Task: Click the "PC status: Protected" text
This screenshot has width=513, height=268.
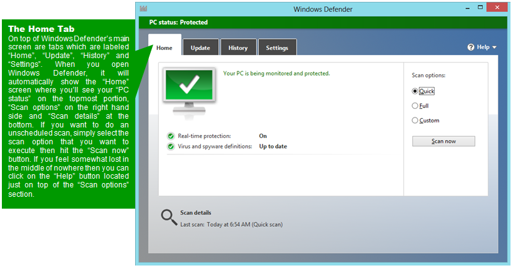Action: (178, 22)
